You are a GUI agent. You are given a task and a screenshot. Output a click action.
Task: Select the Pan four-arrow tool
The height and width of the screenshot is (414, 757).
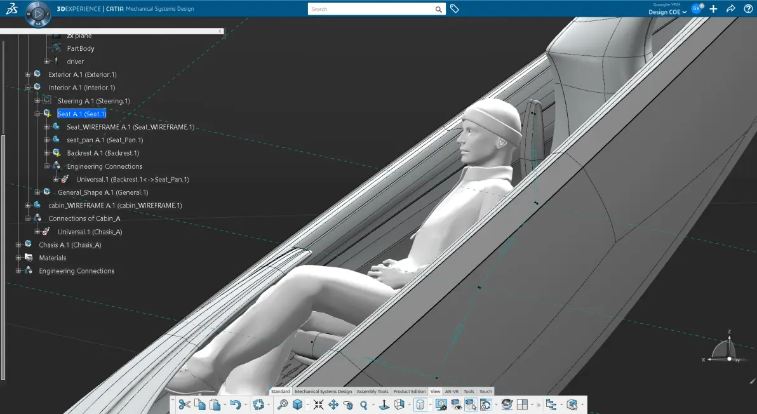tap(333, 404)
